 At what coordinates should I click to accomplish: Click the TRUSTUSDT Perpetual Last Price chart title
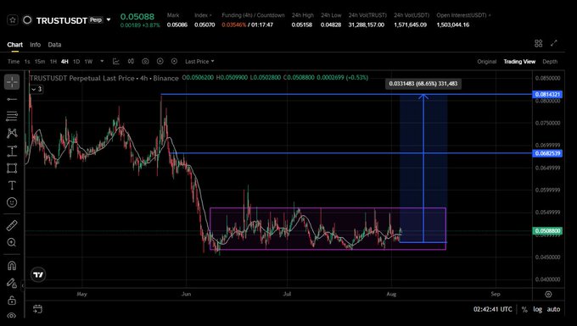click(x=104, y=78)
